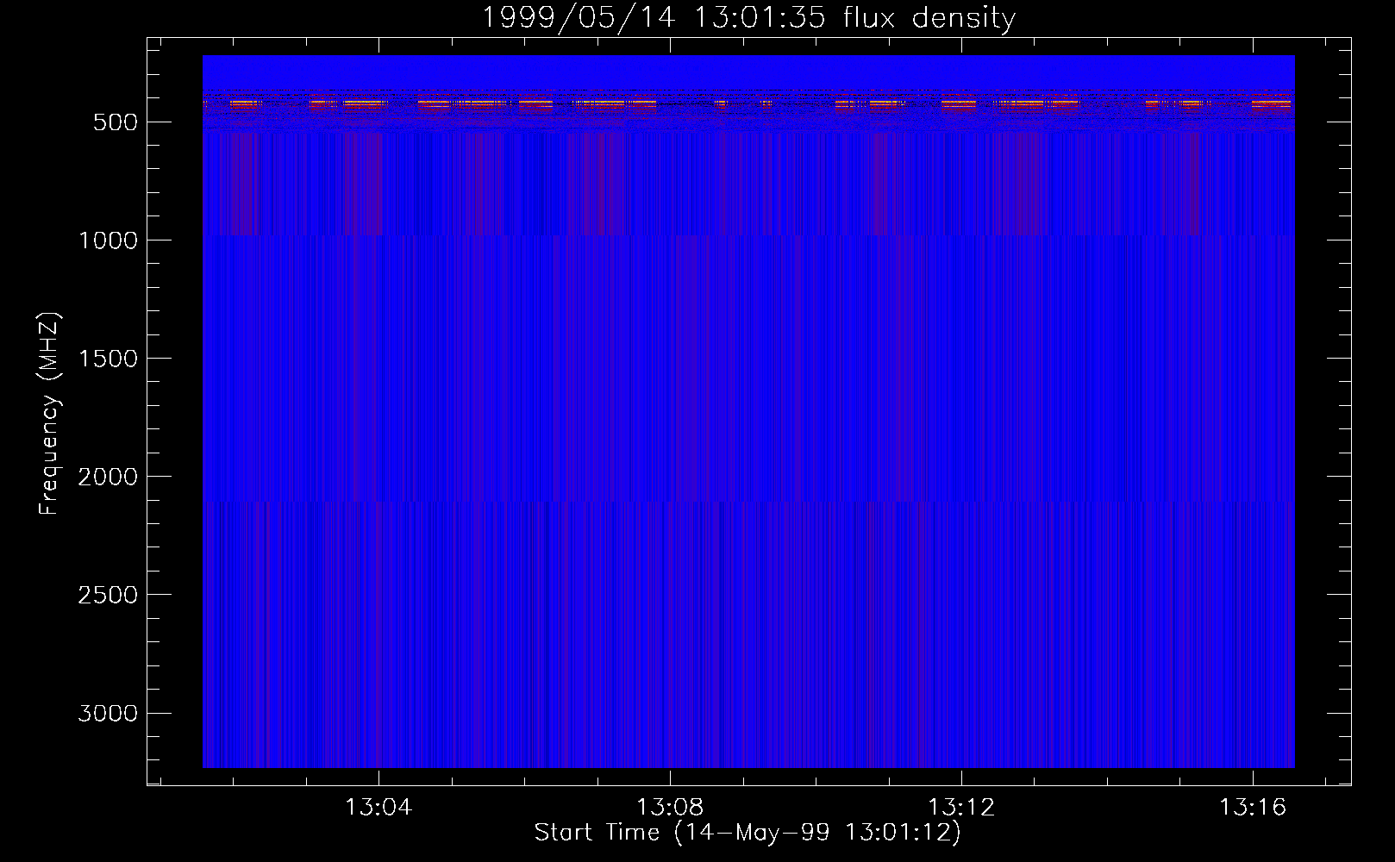Click the 'Start Time (14-May-99 13:01:12)' axis label
Viewport: 1395px width, 862px height.
click(x=748, y=833)
